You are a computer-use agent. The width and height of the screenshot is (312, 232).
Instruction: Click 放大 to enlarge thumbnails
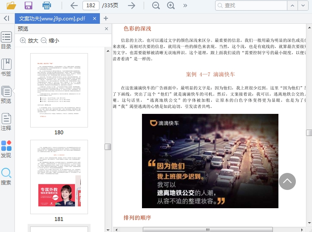[29, 40]
